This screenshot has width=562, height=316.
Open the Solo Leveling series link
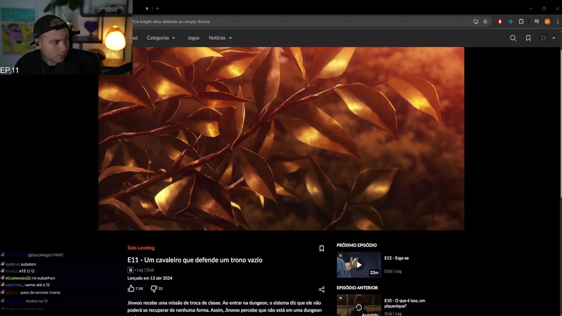pos(141,248)
